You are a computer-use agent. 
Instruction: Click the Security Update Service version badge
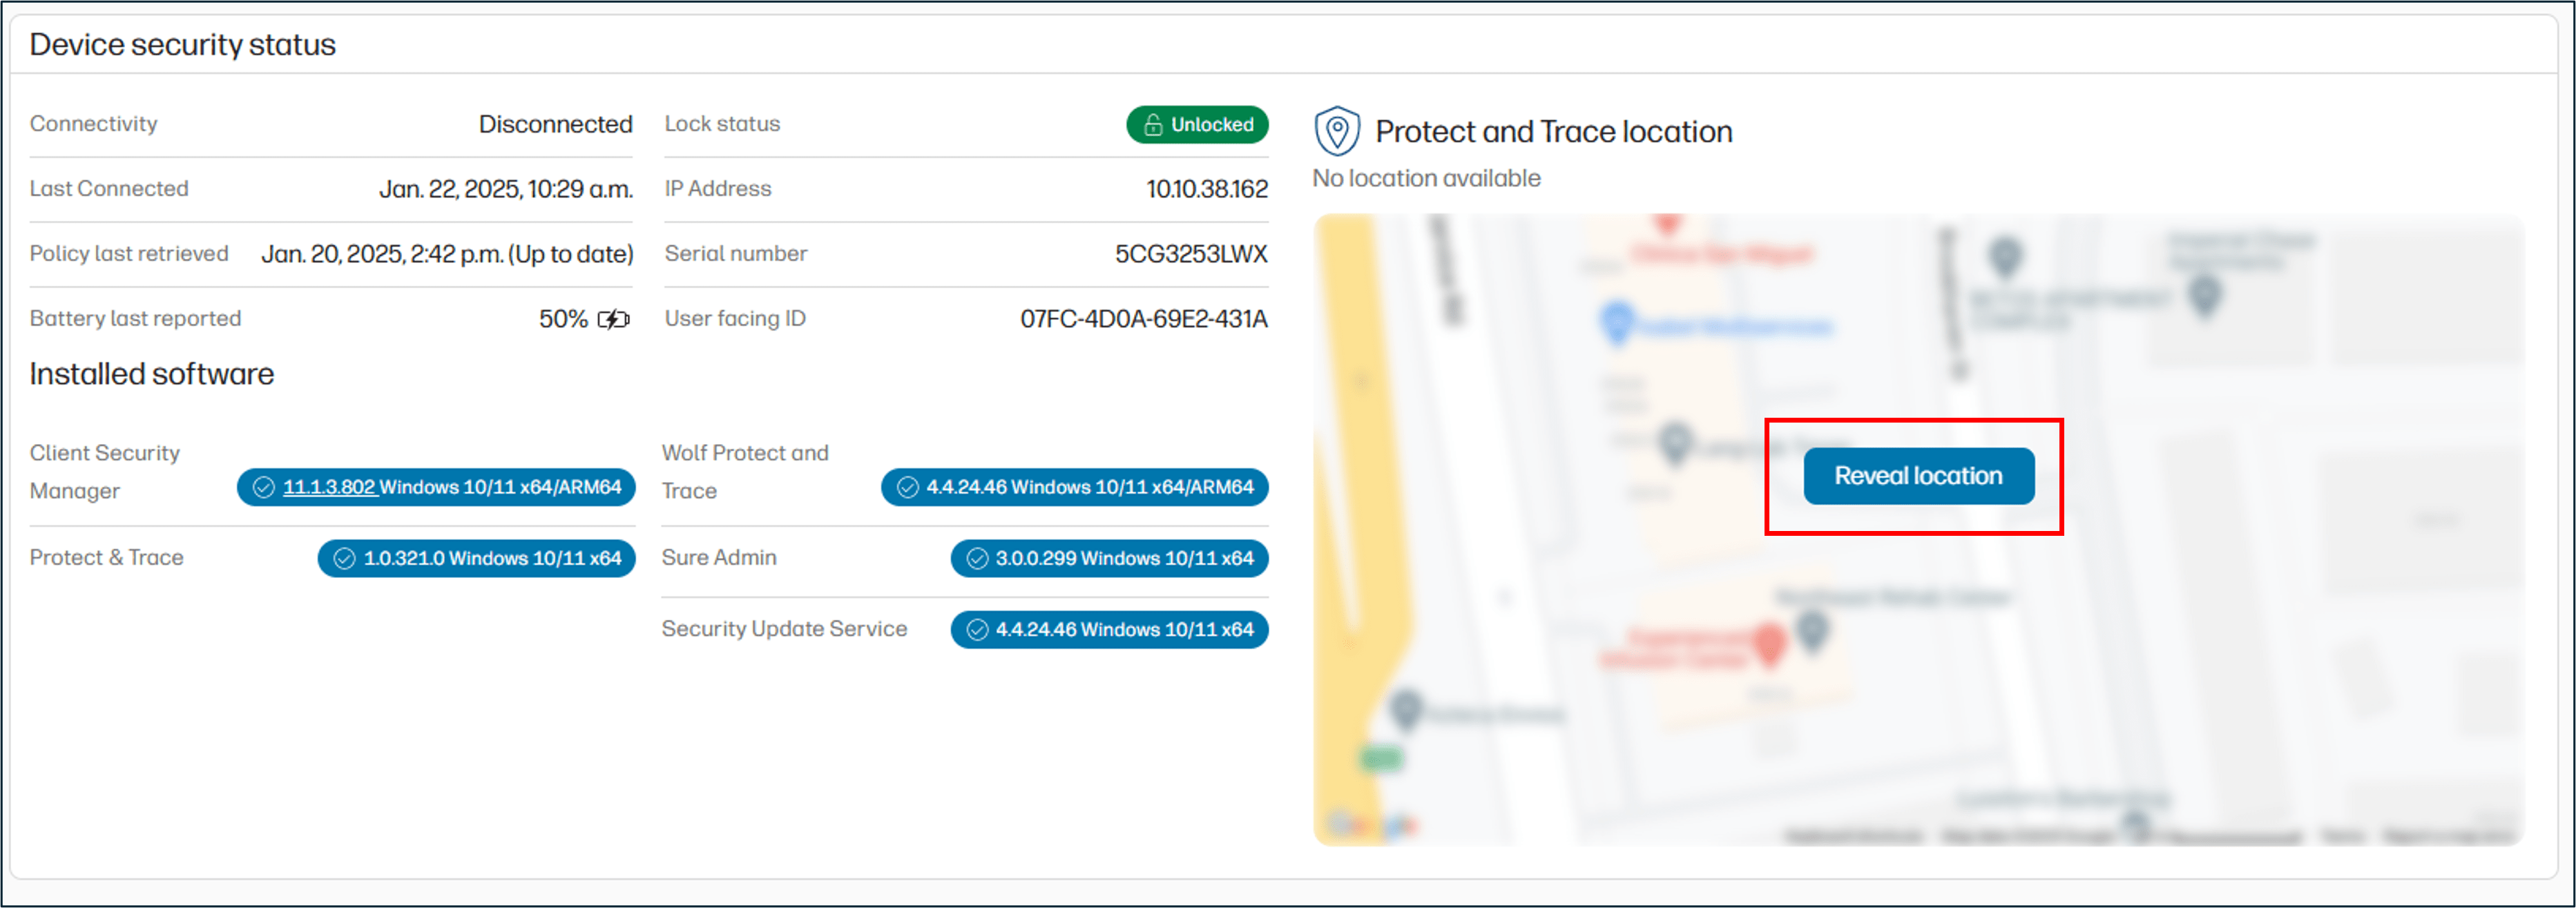pos(1109,629)
